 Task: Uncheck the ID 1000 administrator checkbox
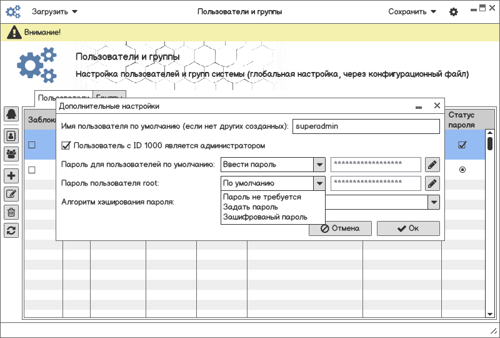coord(66,146)
